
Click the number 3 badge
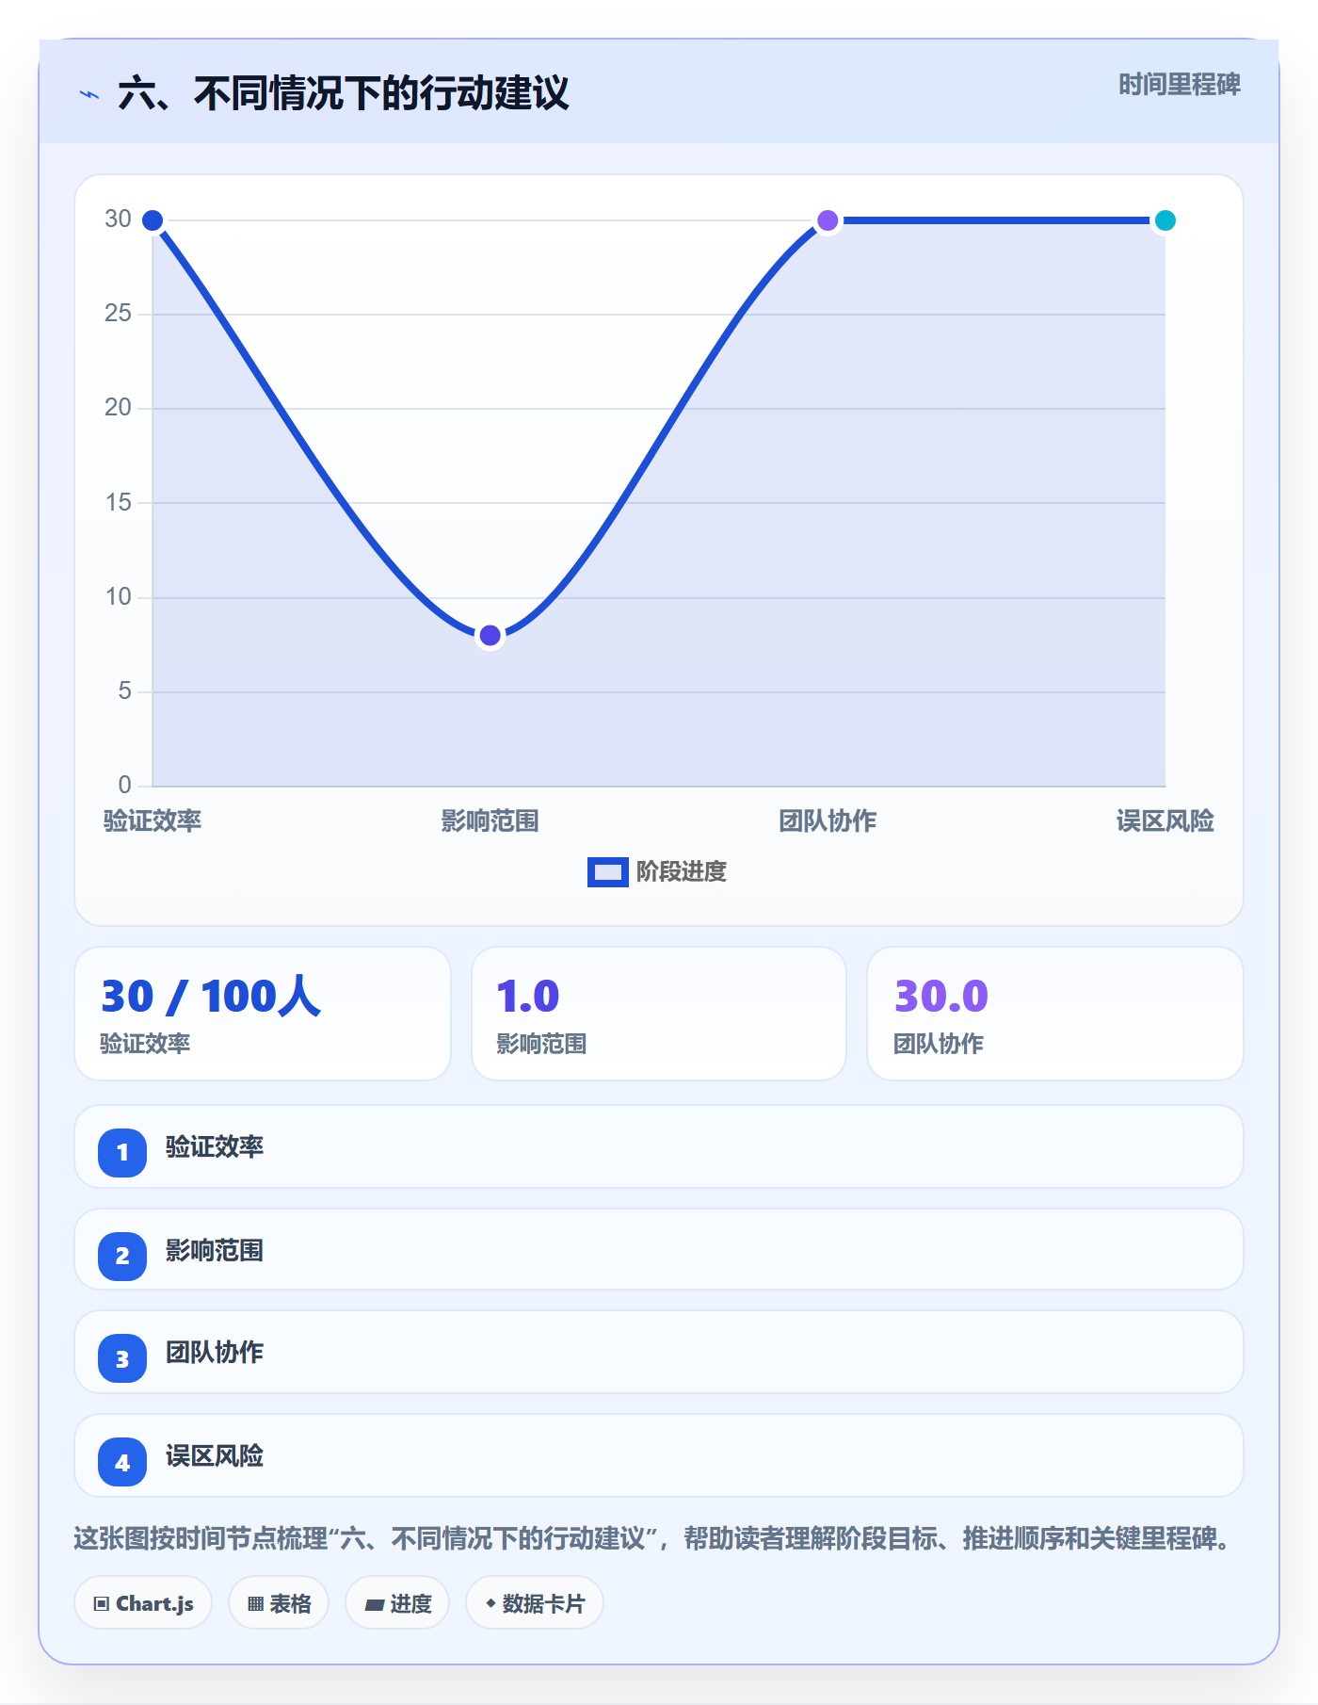pos(122,1358)
